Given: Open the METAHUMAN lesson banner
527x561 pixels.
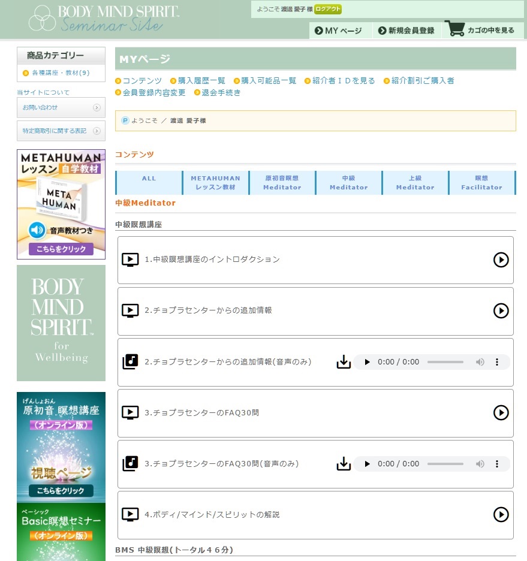Looking at the screenshot, I should tap(61, 204).
